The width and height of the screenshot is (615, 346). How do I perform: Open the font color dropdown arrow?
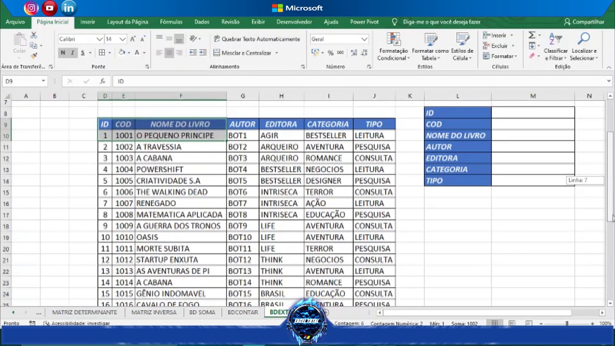[144, 53]
